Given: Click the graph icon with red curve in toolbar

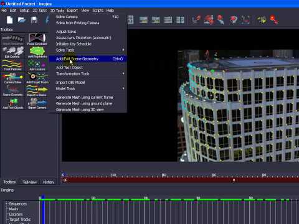Looking at the screenshot, I should pos(245,20).
